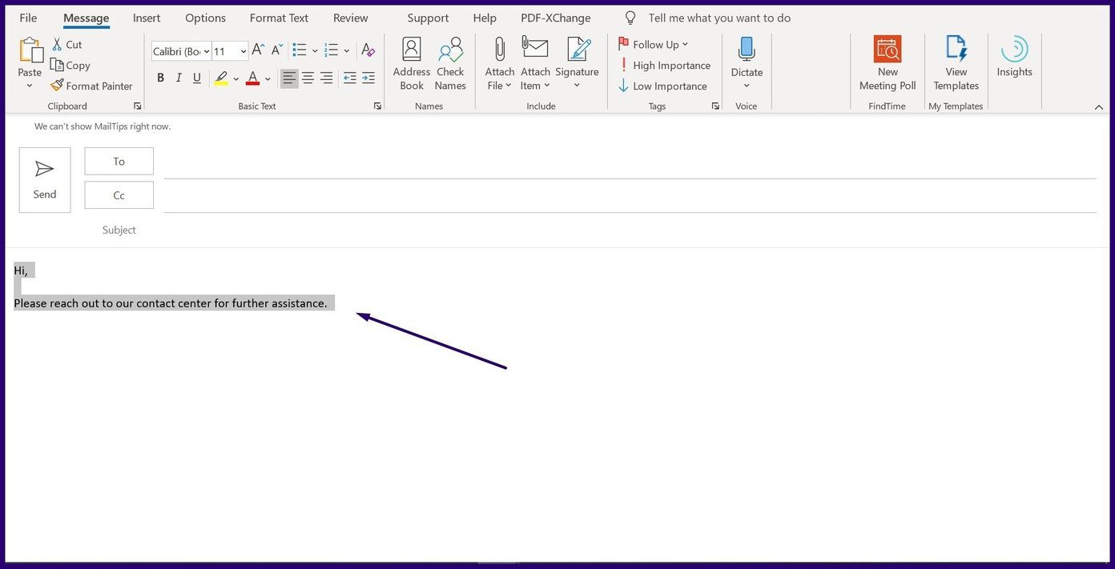Toggle underline formatting
The height and width of the screenshot is (569, 1115).
tap(197, 78)
